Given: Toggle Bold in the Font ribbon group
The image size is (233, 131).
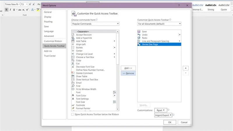Looking at the screenshot, I should click(6, 10).
